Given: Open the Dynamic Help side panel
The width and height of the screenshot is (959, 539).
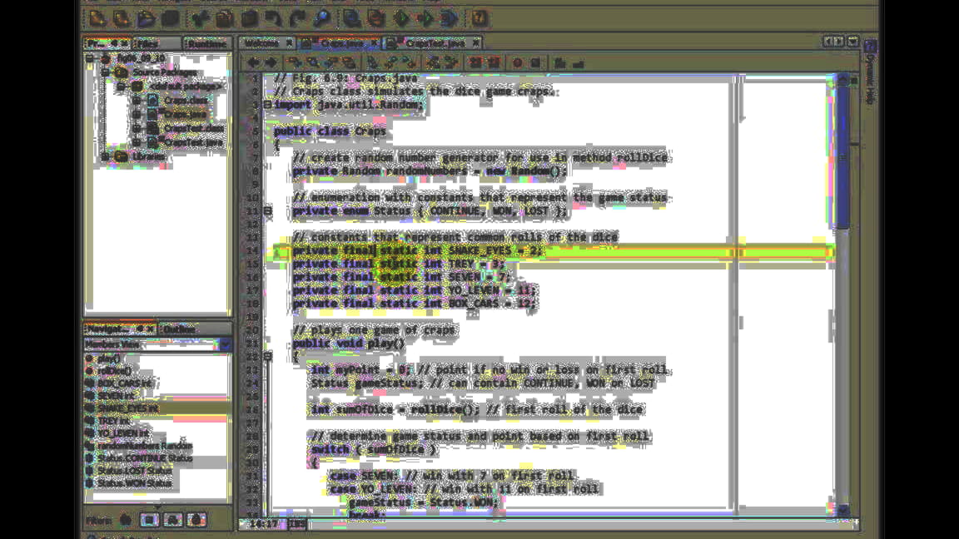Looking at the screenshot, I should pos(871,73).
